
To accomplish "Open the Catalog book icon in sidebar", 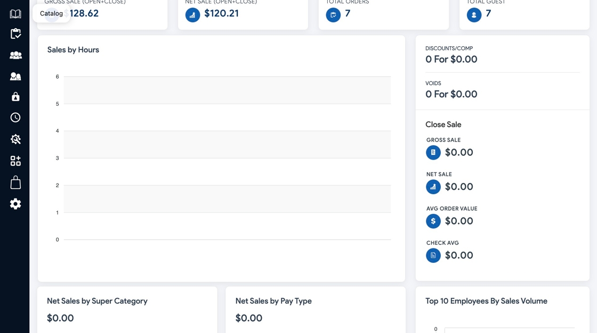I will pos(15,14).
